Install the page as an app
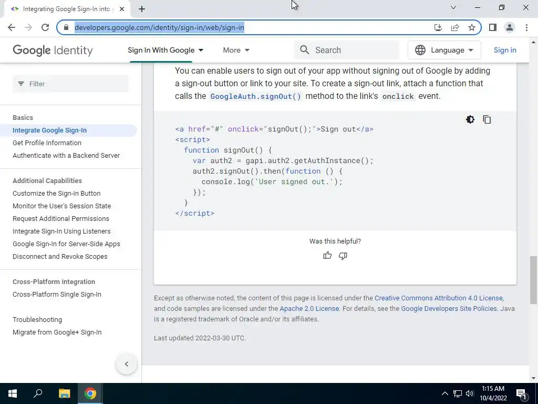Screen dimensions: 538x404 click(438, 27)
